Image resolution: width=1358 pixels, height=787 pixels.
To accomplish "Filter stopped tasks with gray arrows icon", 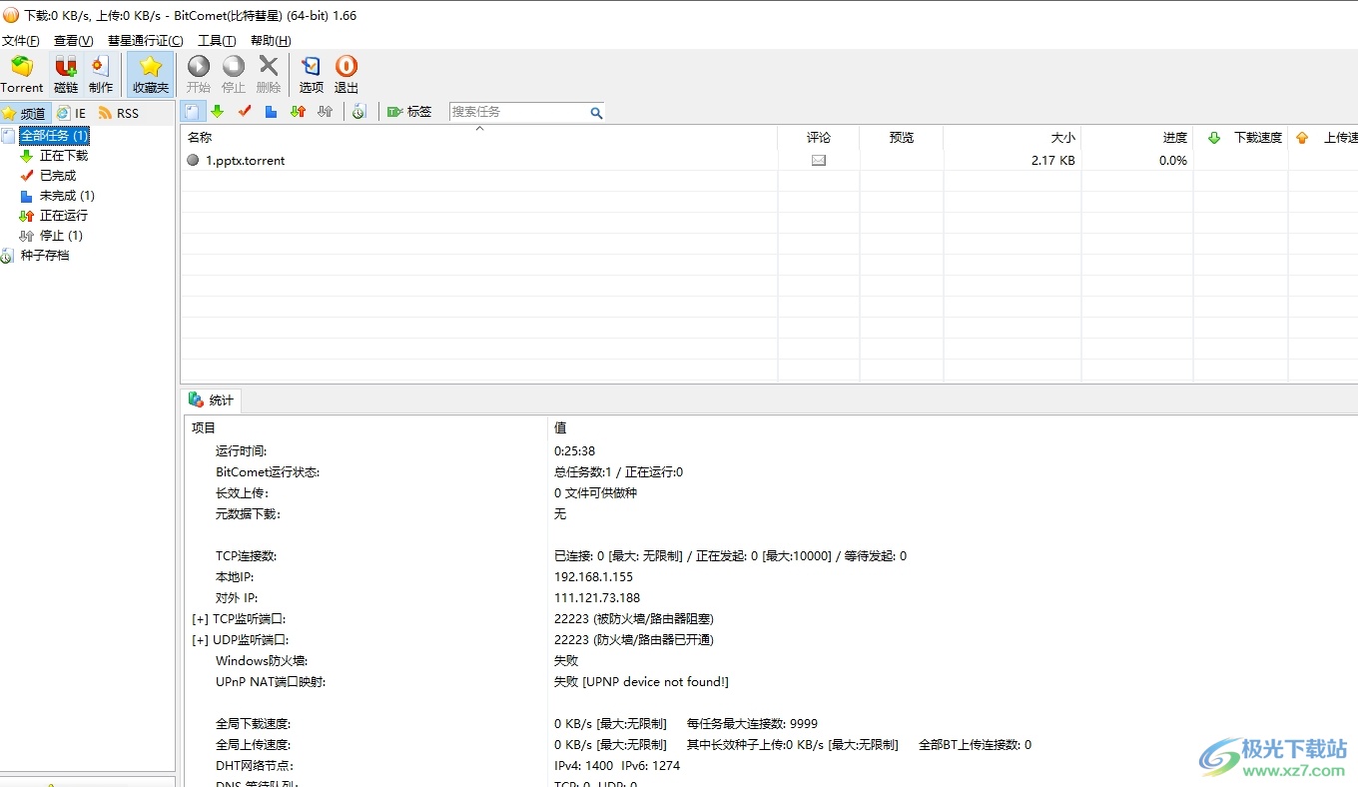I will tap(325, 112).
